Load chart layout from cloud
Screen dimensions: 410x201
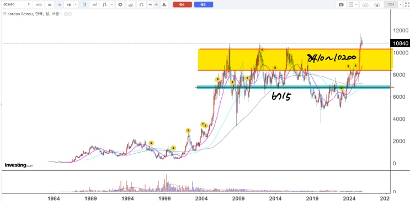(x=365, y=4)
